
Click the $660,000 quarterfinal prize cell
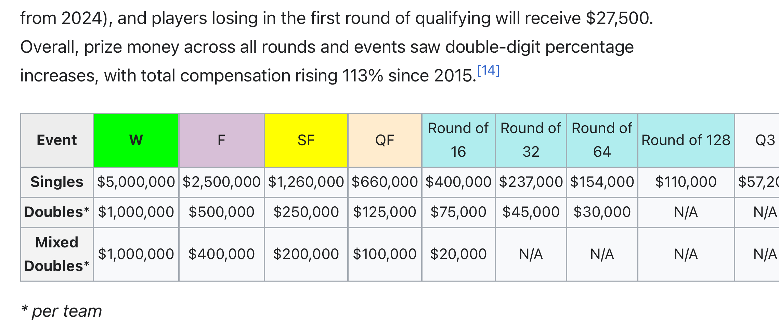coord(385,182)
